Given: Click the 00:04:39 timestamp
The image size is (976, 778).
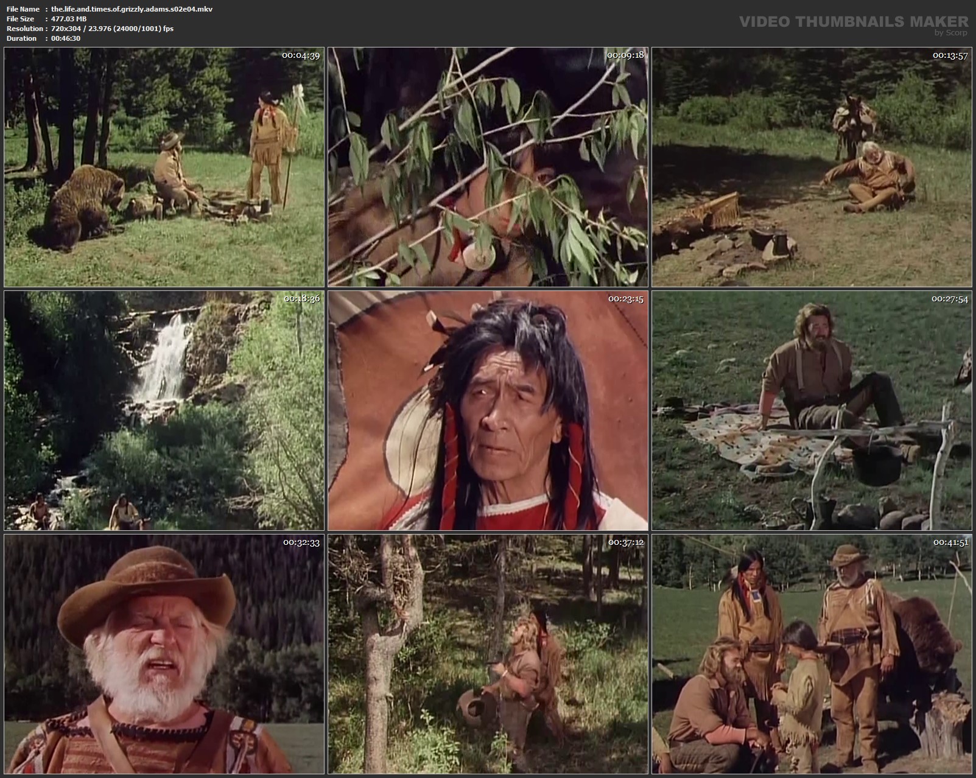Looking at the screenshot, I should click(301, 55).
